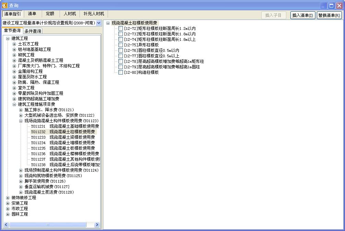Select checkbox for [12-76] 圆柱模板直径0.5m以内

coord(120,50)
